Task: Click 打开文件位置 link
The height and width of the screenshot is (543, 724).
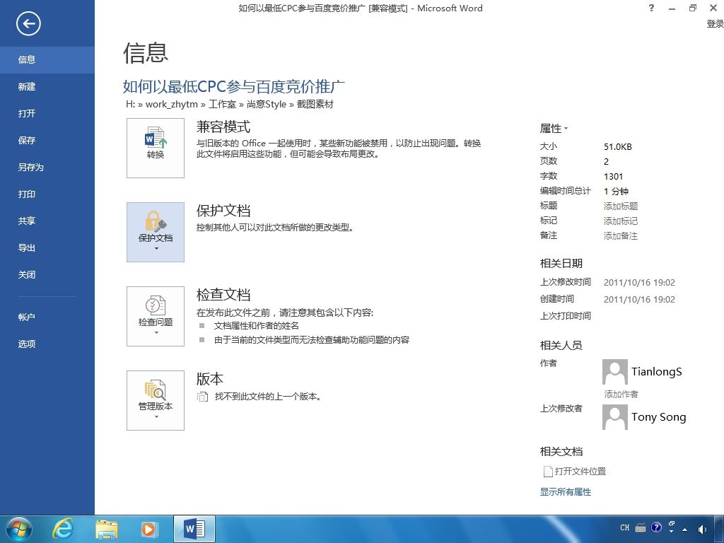Action: tap(580, 472)
